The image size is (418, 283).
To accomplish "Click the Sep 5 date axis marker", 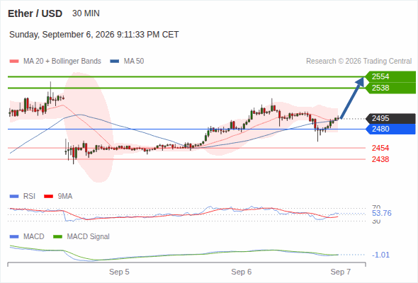I will click(x=119, y=272).
